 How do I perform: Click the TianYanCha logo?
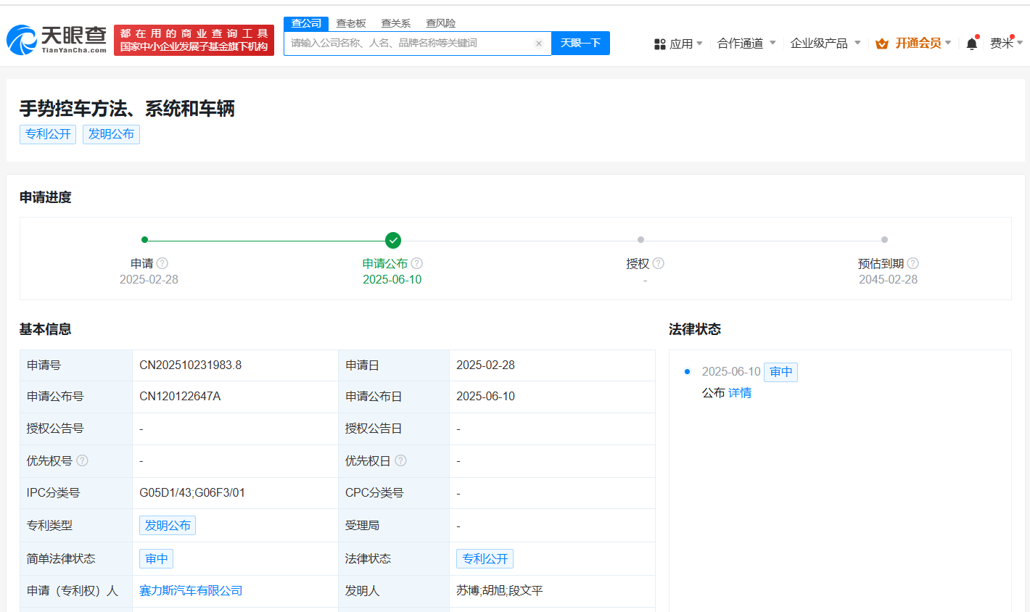click(57, 40)
